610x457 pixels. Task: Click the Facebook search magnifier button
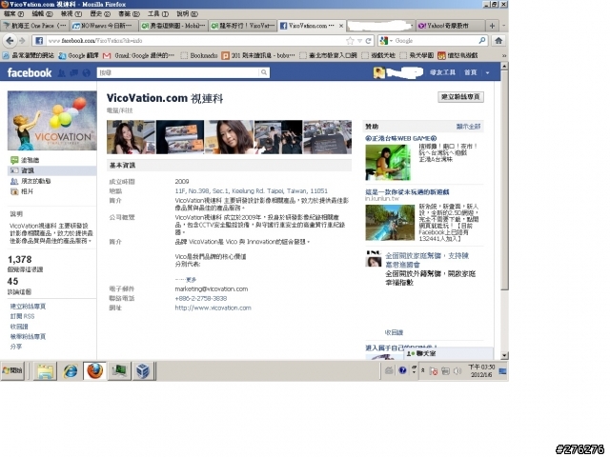[x=264, y=72]
